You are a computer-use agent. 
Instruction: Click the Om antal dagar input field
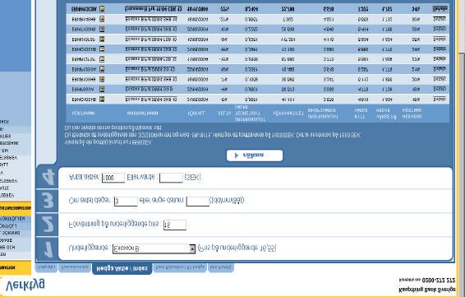tap(126, 201)
